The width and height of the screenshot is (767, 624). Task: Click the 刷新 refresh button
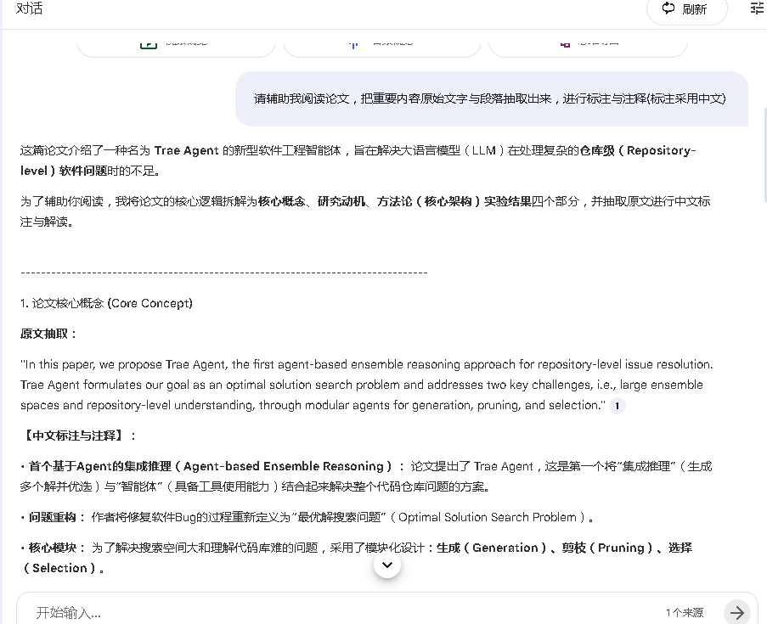pyautogui.click(x=686, y=9)
